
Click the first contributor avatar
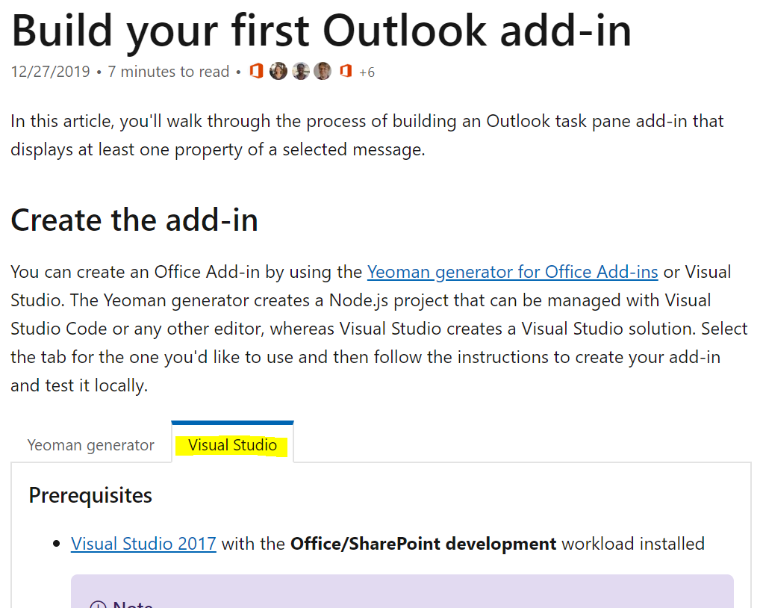coord(278,71)
